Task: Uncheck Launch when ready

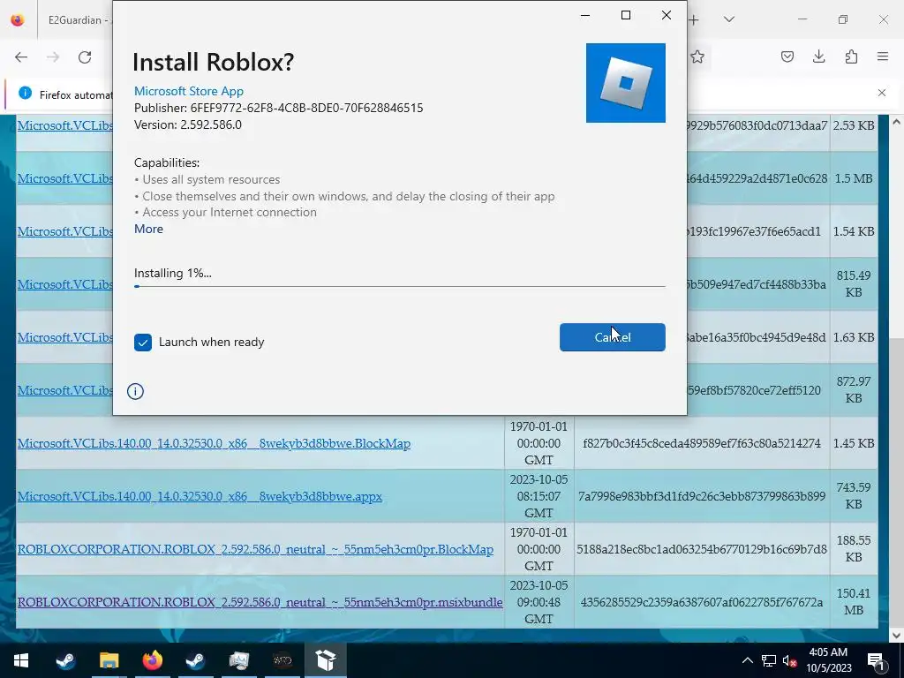Action: (143, 343)
